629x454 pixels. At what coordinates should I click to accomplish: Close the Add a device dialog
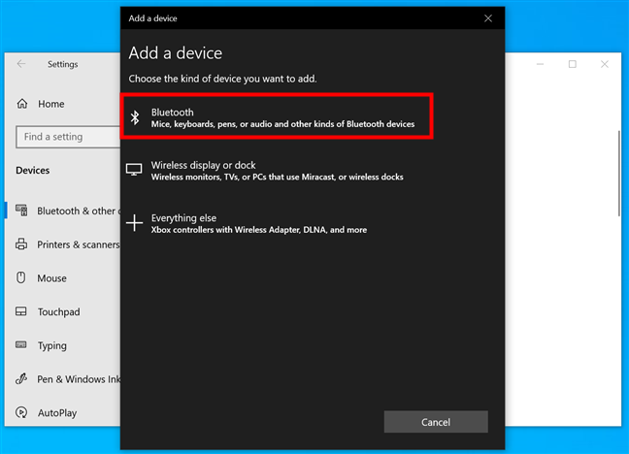tap(488, 18)
